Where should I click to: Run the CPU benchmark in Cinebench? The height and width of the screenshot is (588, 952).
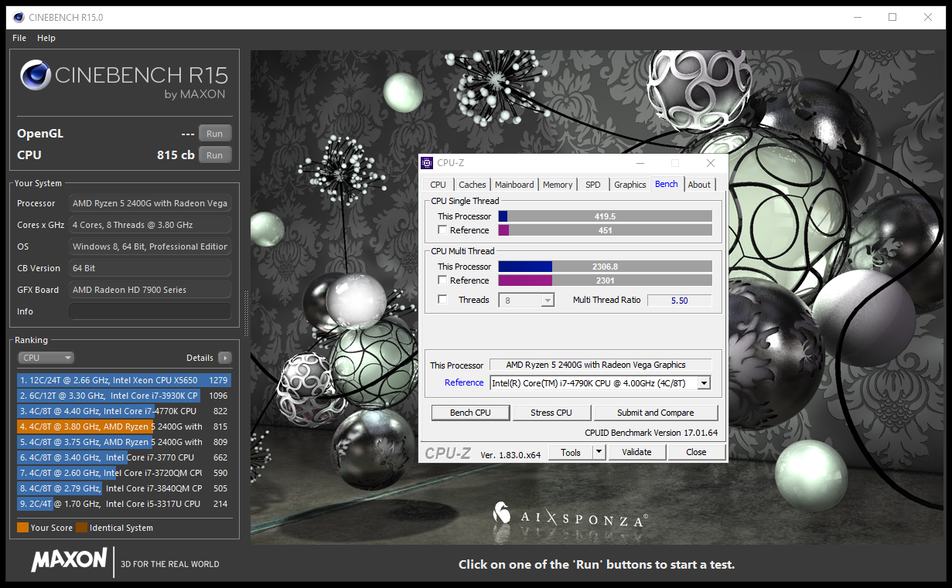214,155
